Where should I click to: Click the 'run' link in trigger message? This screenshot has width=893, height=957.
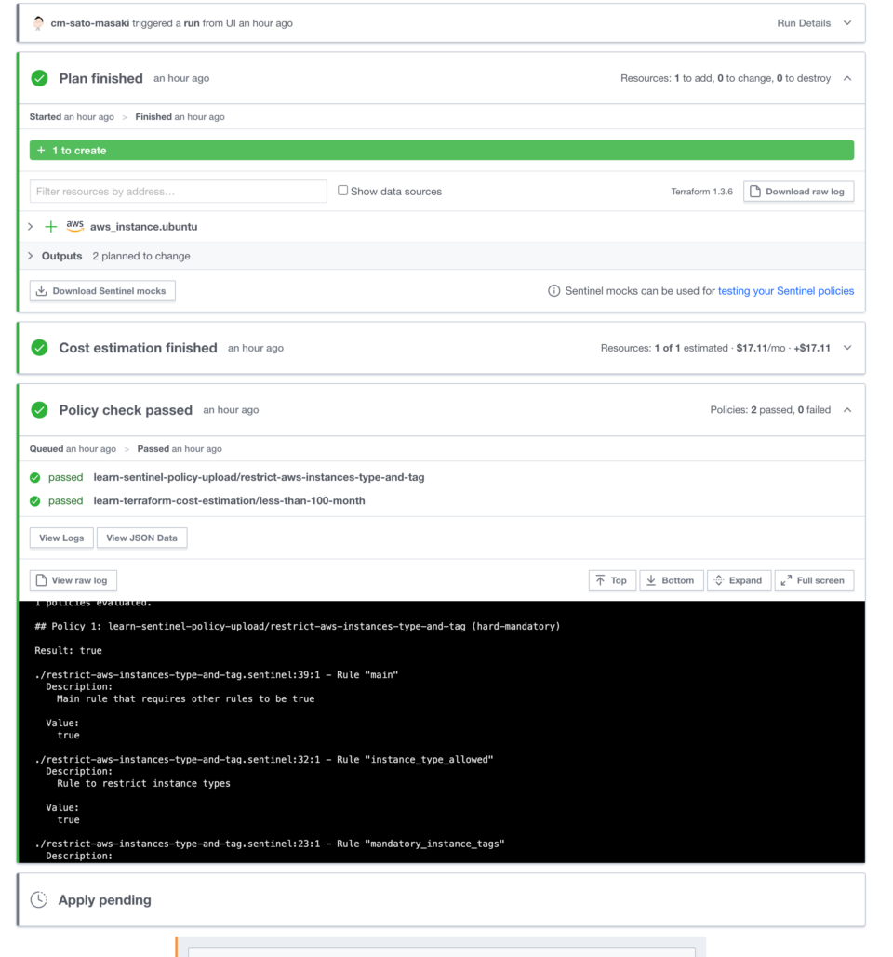coord(192,23)
